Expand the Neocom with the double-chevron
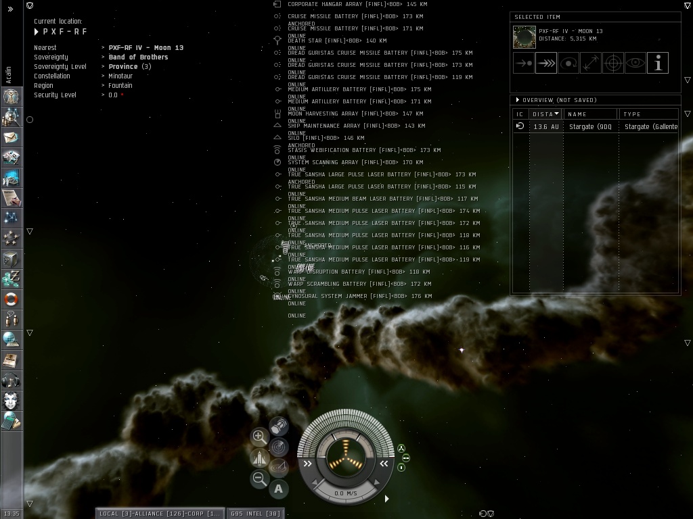This screenshot has height=519, width=693. pos(11,9)
